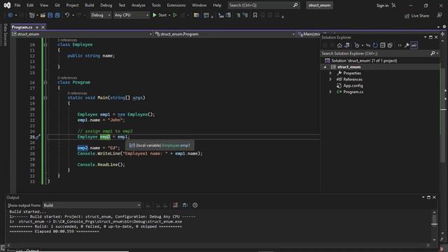Viewport: 448px width, 252px height.
Task: Open the Show output from Build dropdown
Action: (x=92, y=205)
